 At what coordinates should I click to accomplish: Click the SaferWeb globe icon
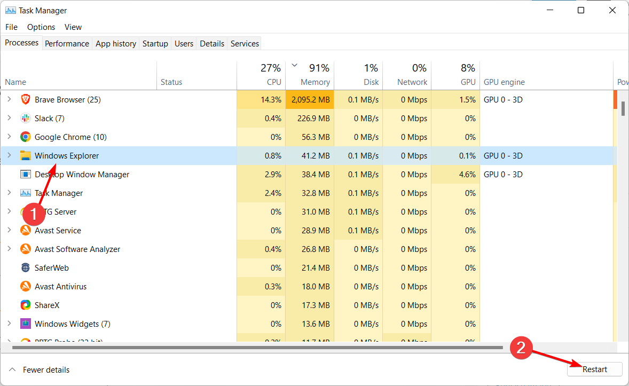tap(25, 267)
